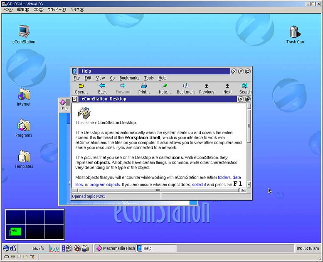The width and height of the screenshot is (323, 262).
Task: Open the Bookmarks menu
Action: [129, 78]
